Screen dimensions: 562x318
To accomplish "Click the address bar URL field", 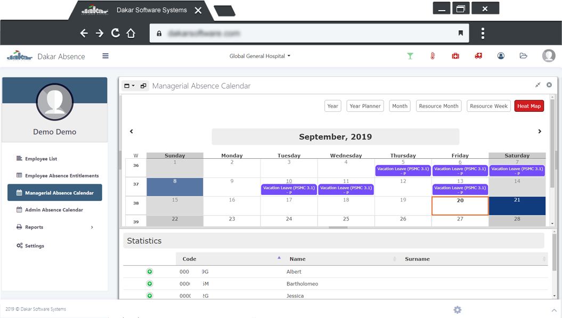I will (309, 34).
